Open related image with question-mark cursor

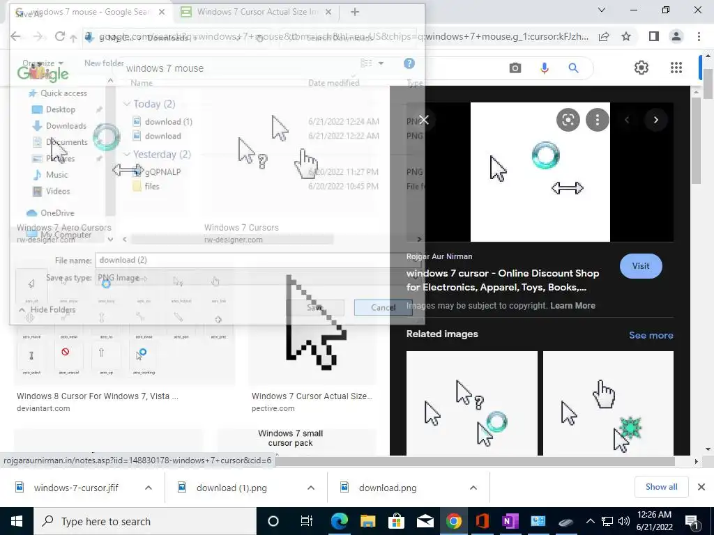[472, 403]
